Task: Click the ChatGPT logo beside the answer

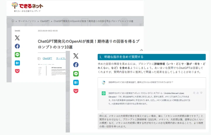Action: [x=104, y=93]
